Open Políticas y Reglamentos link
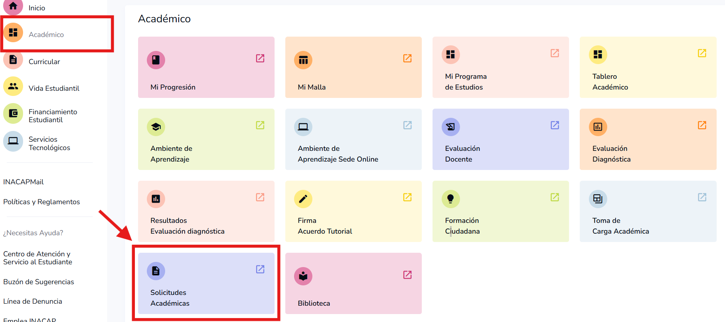 (x=41, y=202)
